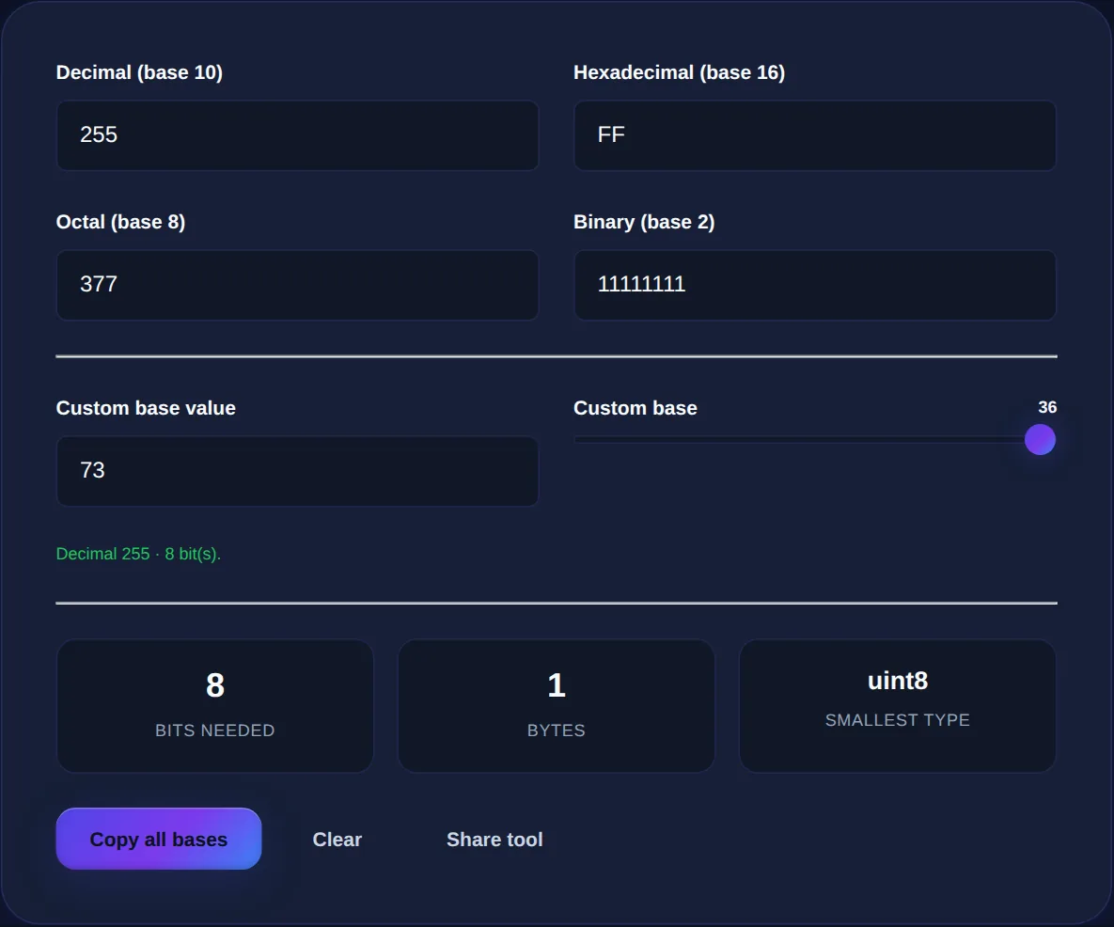Edit the Binary (base 2) field
The image size is (1114, 927).
click(x=815, y=285)
